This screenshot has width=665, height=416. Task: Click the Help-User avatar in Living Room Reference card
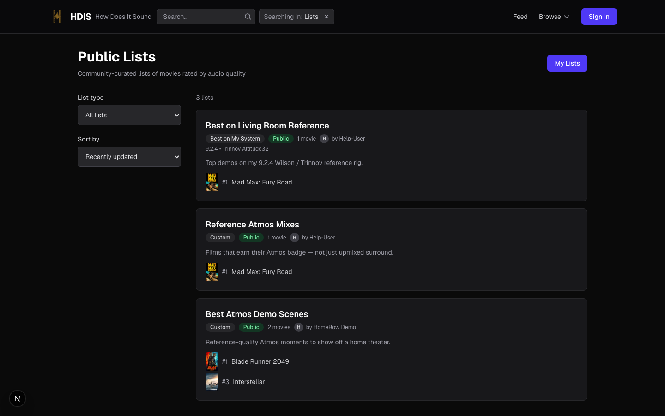pos(324,139)
